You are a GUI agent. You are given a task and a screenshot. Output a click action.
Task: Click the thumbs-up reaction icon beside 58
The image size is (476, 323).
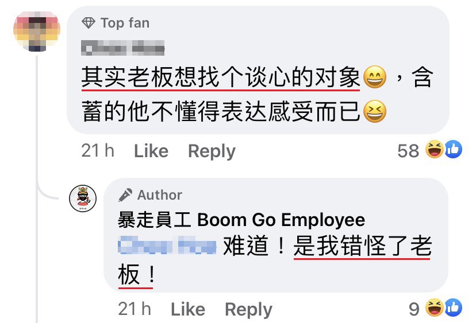click(x=453, y=149)
